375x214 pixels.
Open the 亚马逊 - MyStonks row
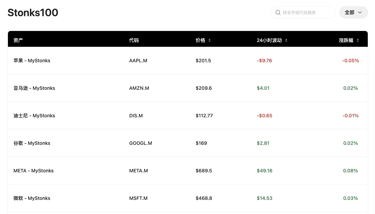(34, 88)
